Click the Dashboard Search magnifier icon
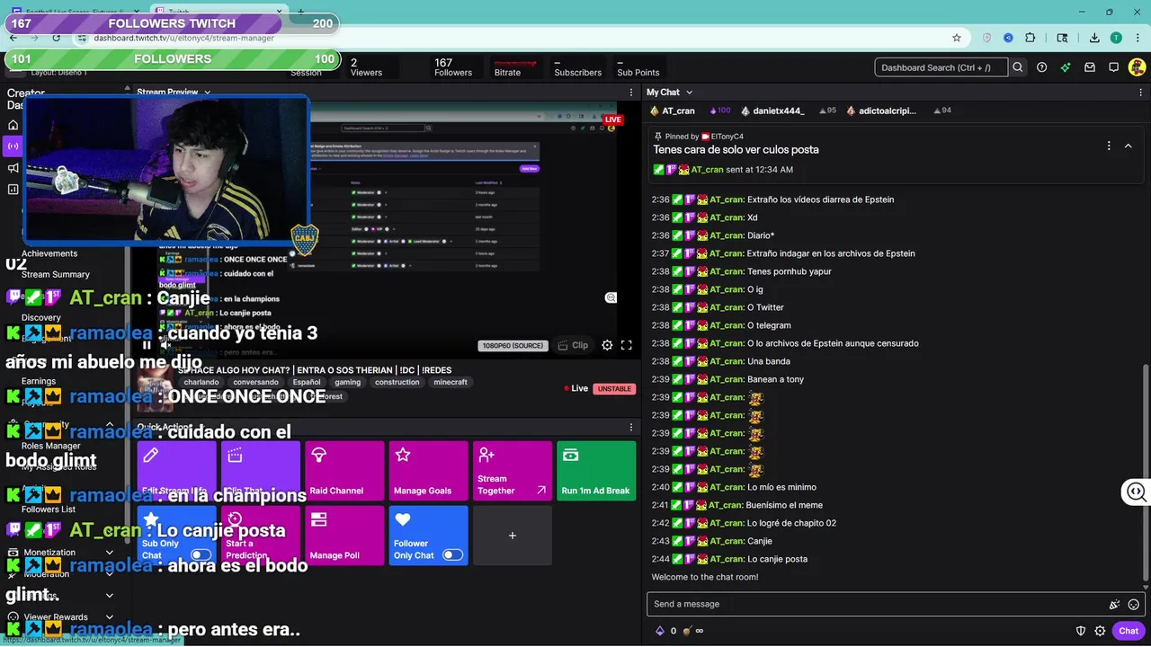Viewport: 1151px width, 647px height. coord(1018,67)
